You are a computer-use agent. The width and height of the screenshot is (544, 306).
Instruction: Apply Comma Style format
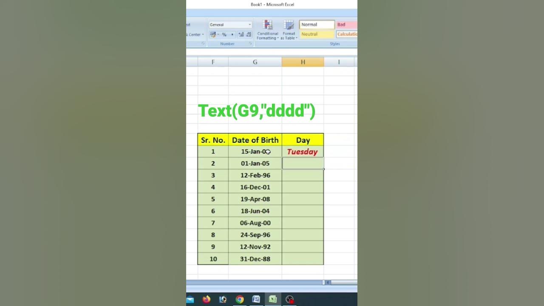(x=232, y=34)
